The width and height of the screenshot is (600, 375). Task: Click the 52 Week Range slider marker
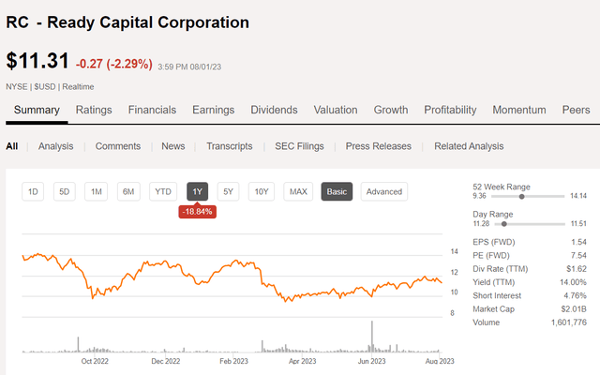click(x=521, y=197)
